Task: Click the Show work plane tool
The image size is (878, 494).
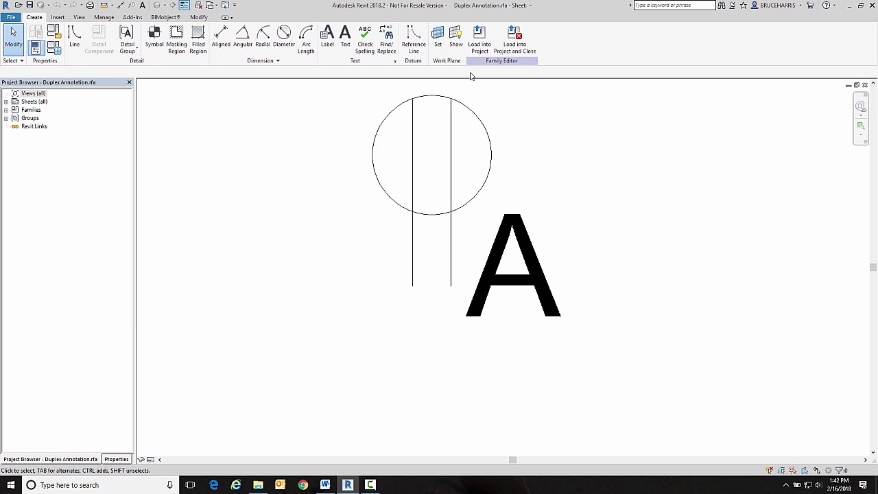Action: pyautogui.click(x=456, y=38)
